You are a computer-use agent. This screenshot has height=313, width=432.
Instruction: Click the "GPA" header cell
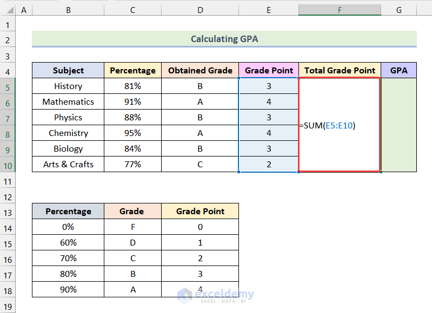[x=398, y=71]
